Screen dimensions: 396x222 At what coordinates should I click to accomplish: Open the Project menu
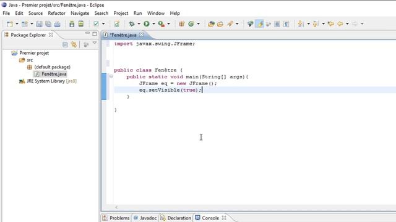121,13
